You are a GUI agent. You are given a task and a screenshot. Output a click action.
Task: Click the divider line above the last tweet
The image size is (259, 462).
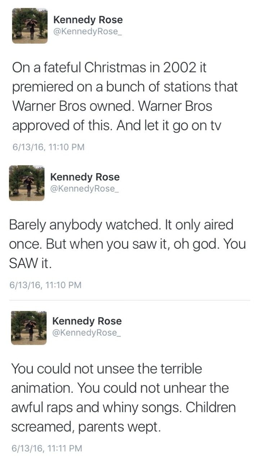(x=129, y=300)
